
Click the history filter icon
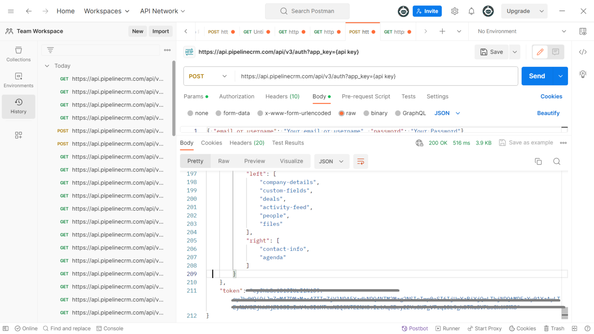[50, 50]
